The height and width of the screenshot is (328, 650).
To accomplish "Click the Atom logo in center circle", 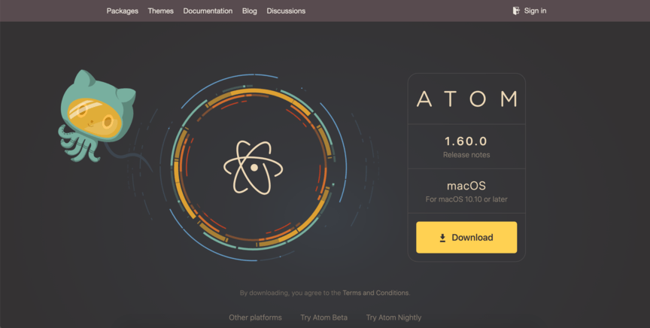I will (x=254, y=168).
